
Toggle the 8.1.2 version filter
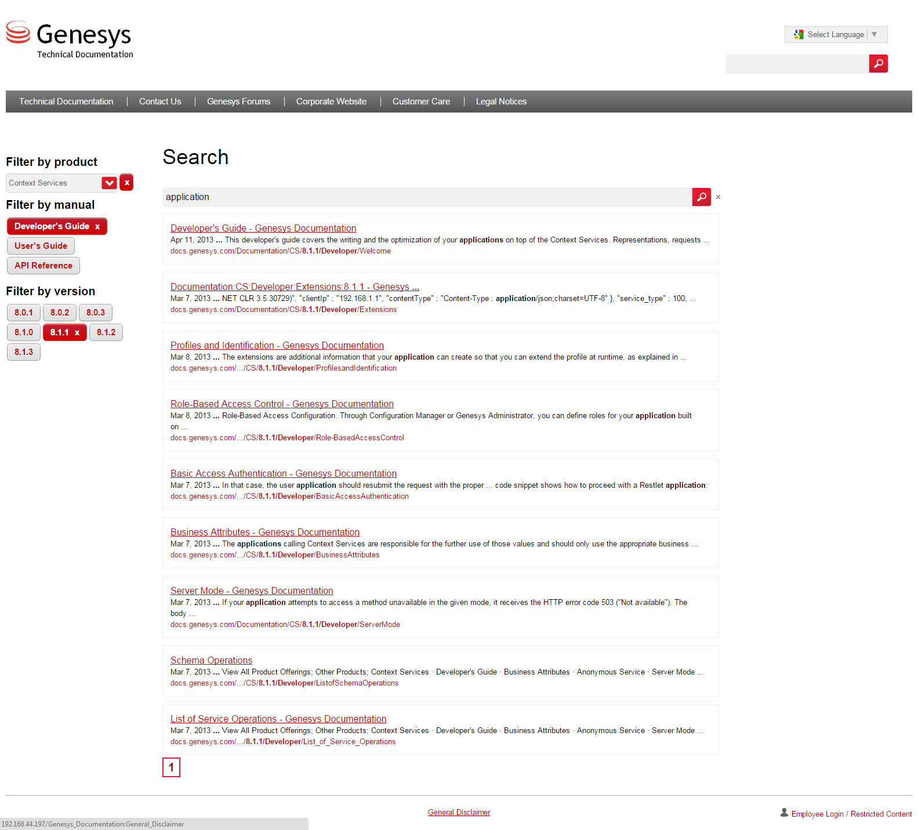[x=106, y=332]
